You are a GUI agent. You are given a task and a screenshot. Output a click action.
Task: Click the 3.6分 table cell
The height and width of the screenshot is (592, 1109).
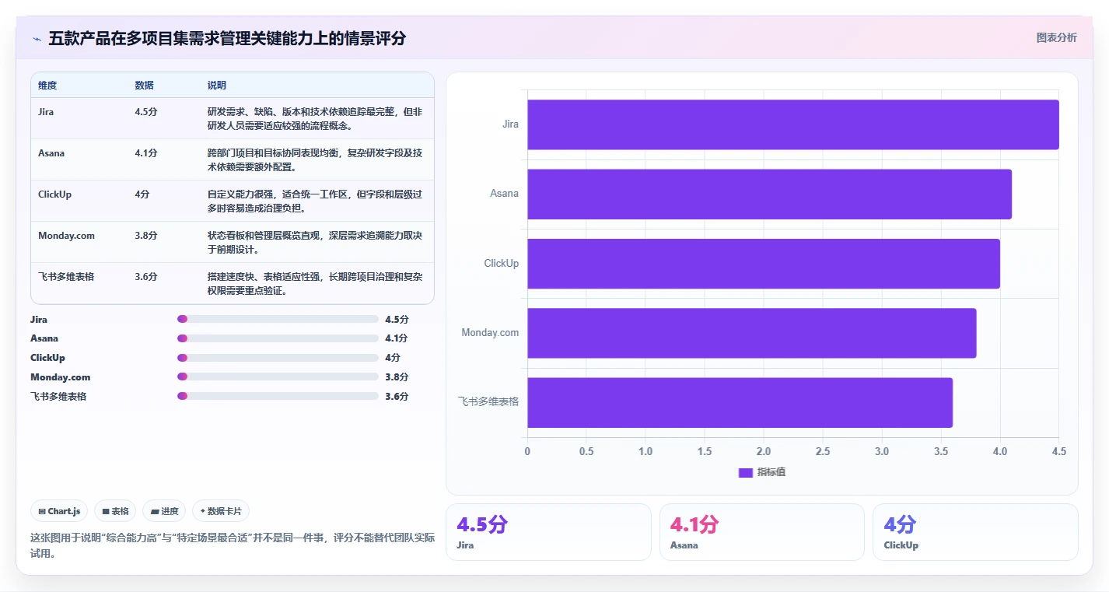(x=146, y=277)
